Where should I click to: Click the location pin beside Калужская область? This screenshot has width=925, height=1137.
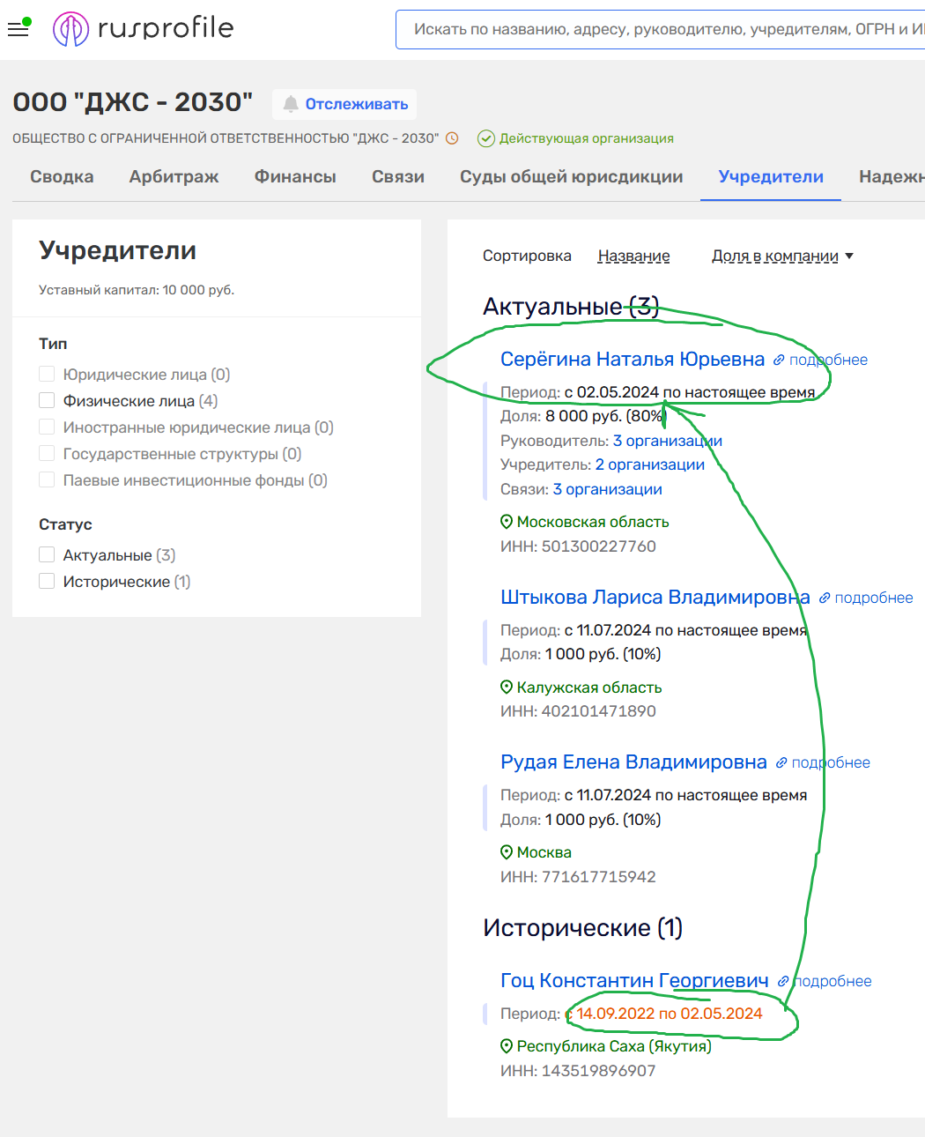(507, 687)
